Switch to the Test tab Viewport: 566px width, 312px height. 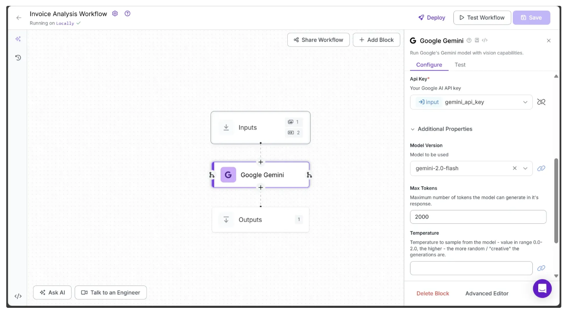460,65
